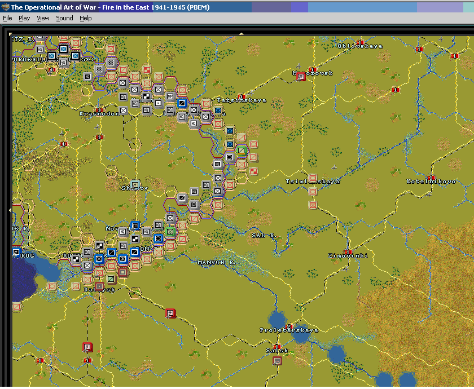Screen dimensions: 474x389
Task: Click the objective flag above the Krasnodon label
Action: coord(99,110)
